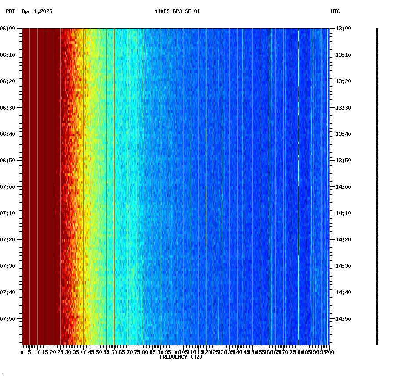This screenshot has height=380, width=396.
Task: Click the center of the spectrogram plot
Action: pyautogui.click(x=176, y=187)
